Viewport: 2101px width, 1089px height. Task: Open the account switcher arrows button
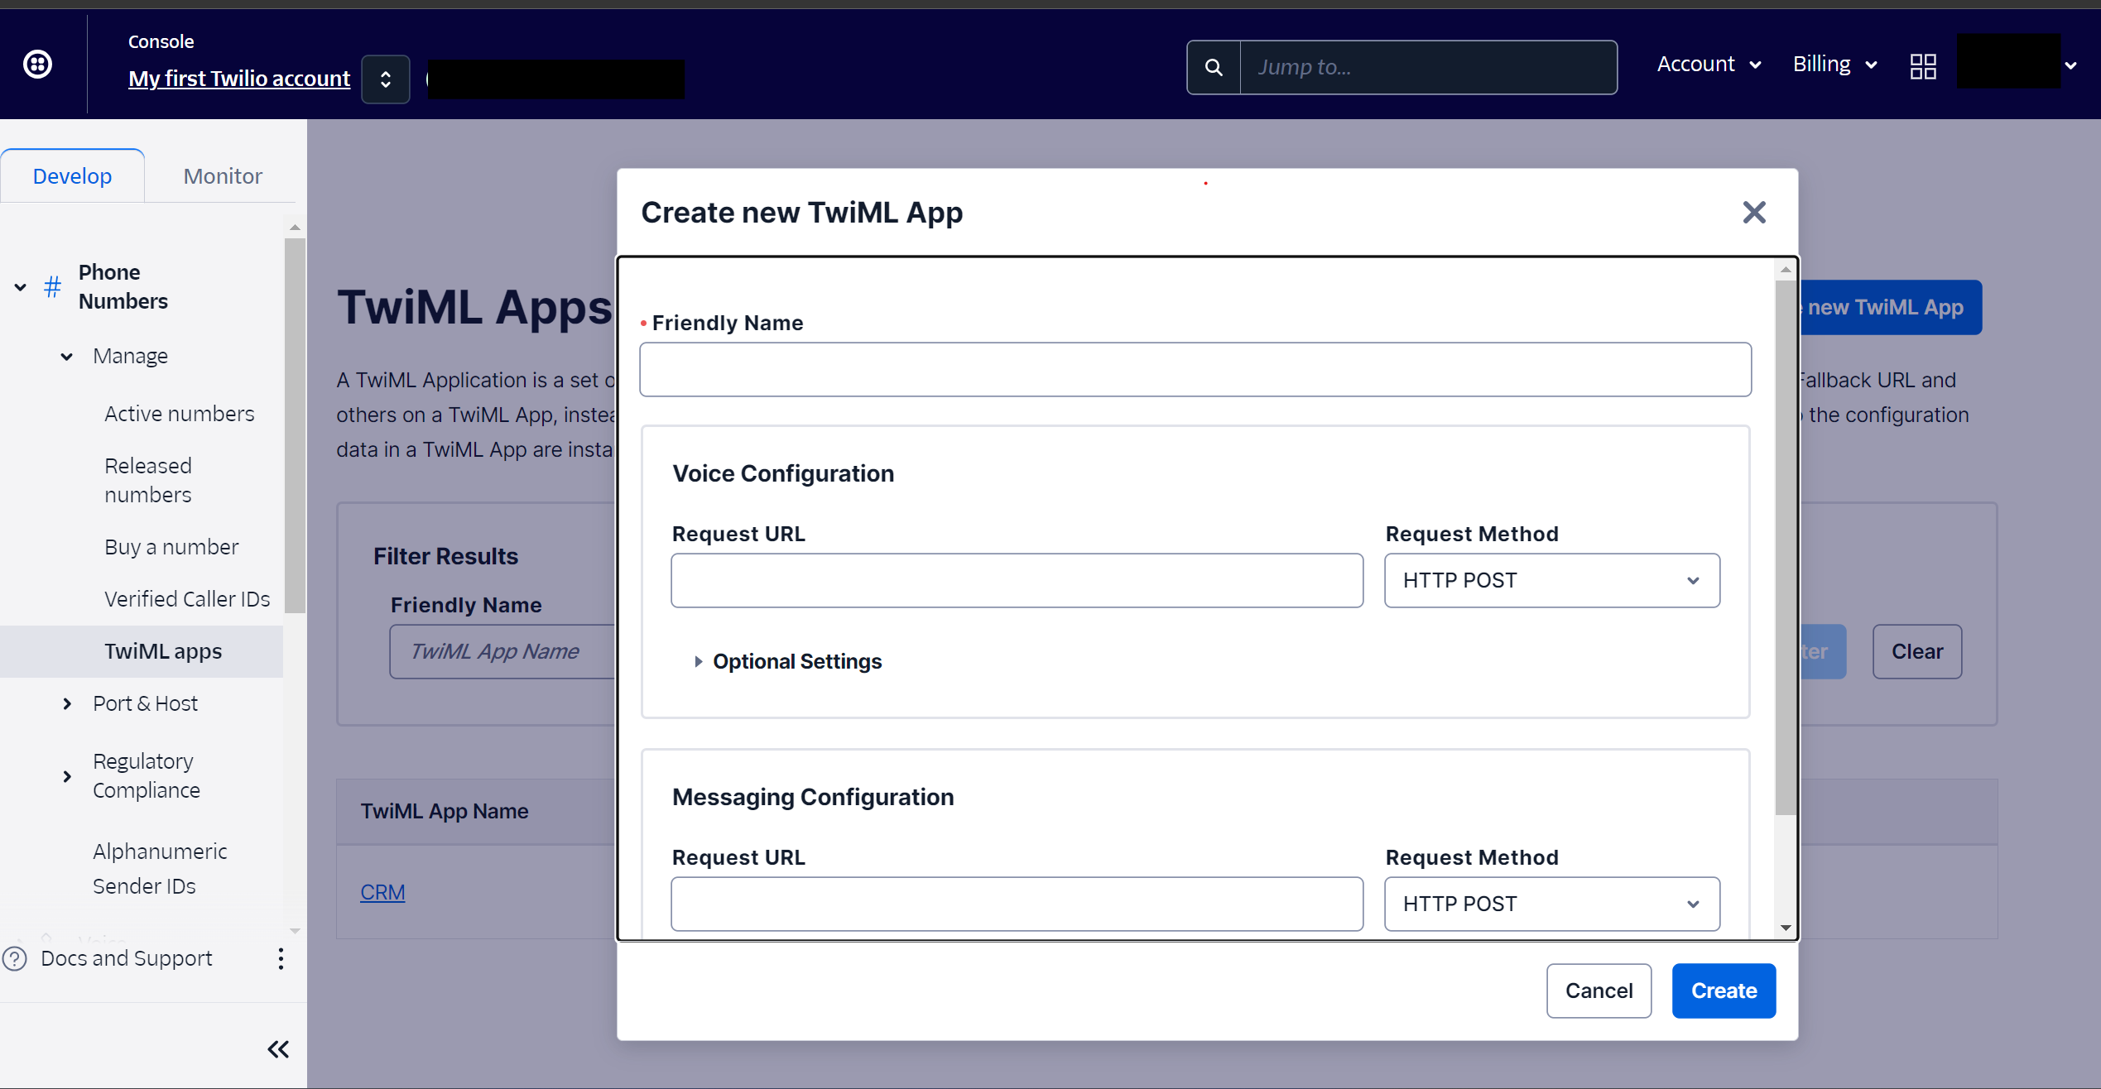386,79
